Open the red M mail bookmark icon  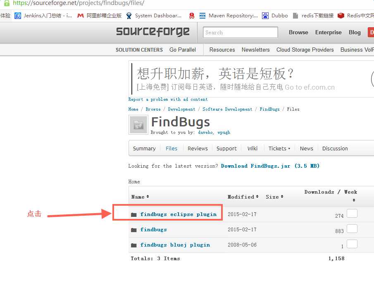coord(81,16)
